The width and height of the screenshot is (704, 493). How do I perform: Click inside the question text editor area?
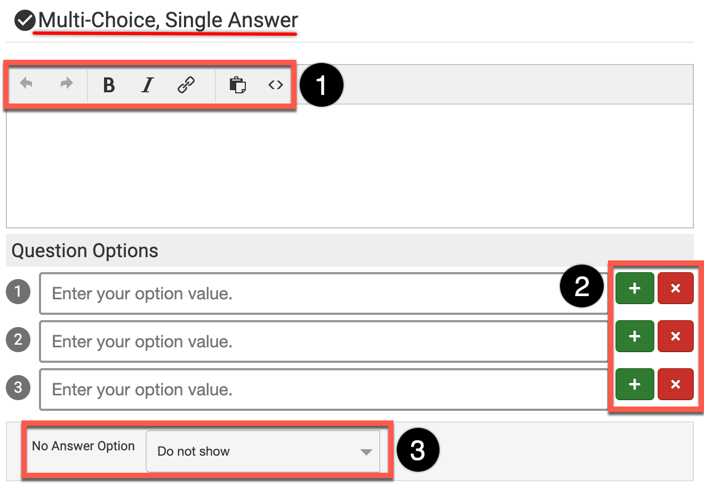coord(349,165)
